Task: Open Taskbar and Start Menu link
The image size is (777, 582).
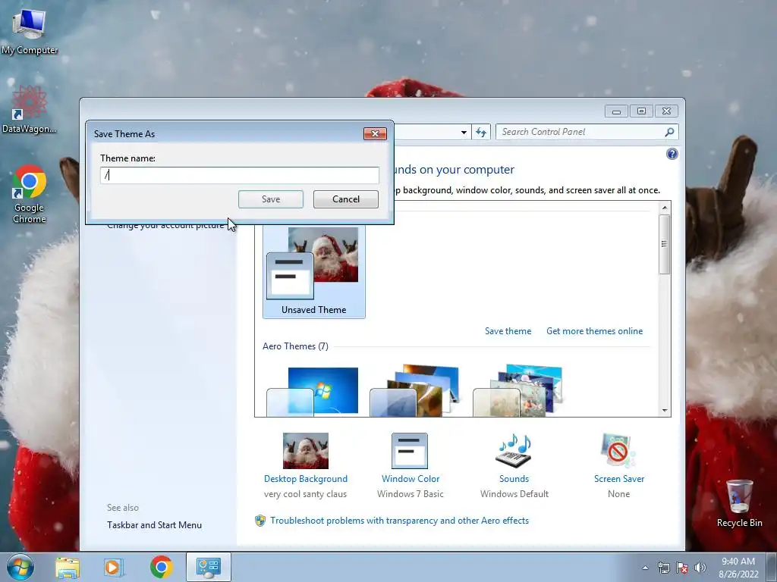Action: (x=154, y=525)
